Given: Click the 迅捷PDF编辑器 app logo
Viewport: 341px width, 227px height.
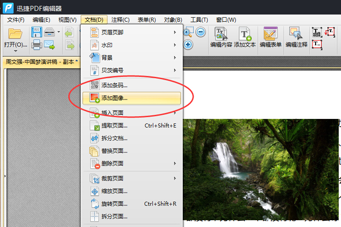Looking at the screenshot, I should (8, 8).
